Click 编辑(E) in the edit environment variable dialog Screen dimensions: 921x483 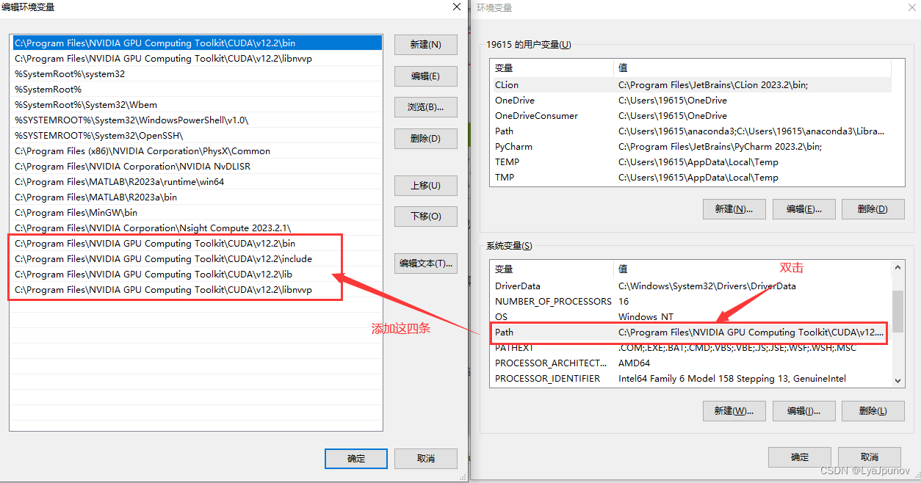(426, 76)
